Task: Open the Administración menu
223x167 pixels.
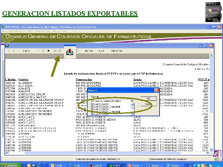Action: pos(42,31)
